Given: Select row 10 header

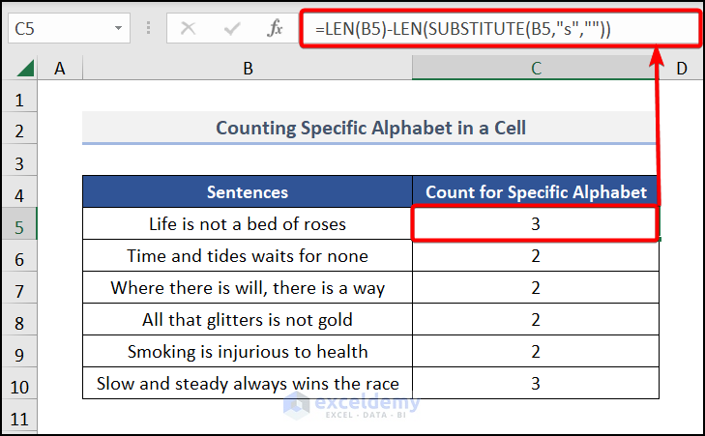Looking at the screenshot, I should pyautogui.click(x=19, y=383).
